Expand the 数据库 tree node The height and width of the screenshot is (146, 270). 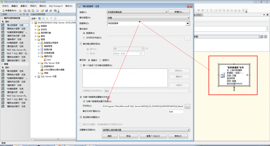[36, 26]
